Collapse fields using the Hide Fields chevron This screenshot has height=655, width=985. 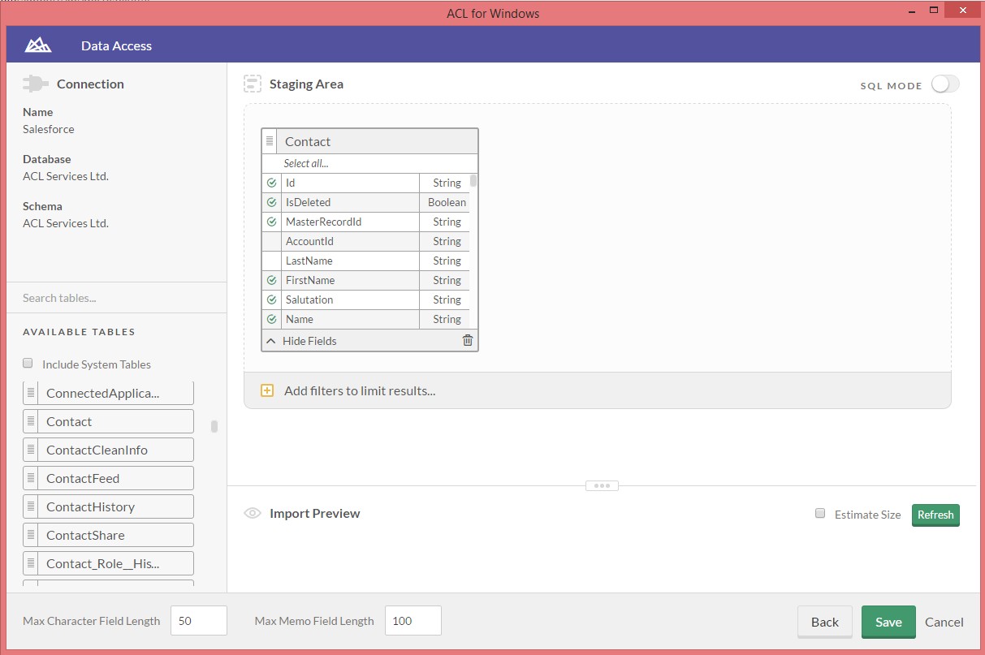click(x=271, y=341)
